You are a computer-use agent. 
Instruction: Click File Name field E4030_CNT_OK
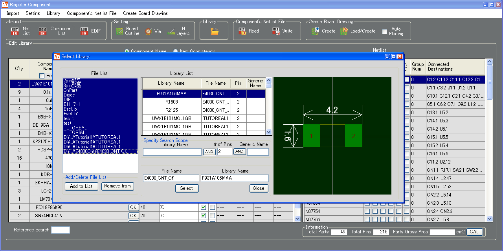tap(171, 178)
